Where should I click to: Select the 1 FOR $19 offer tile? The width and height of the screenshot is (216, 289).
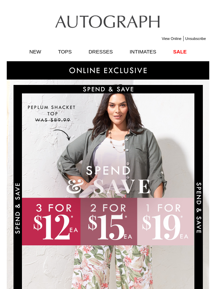[166, 222]
